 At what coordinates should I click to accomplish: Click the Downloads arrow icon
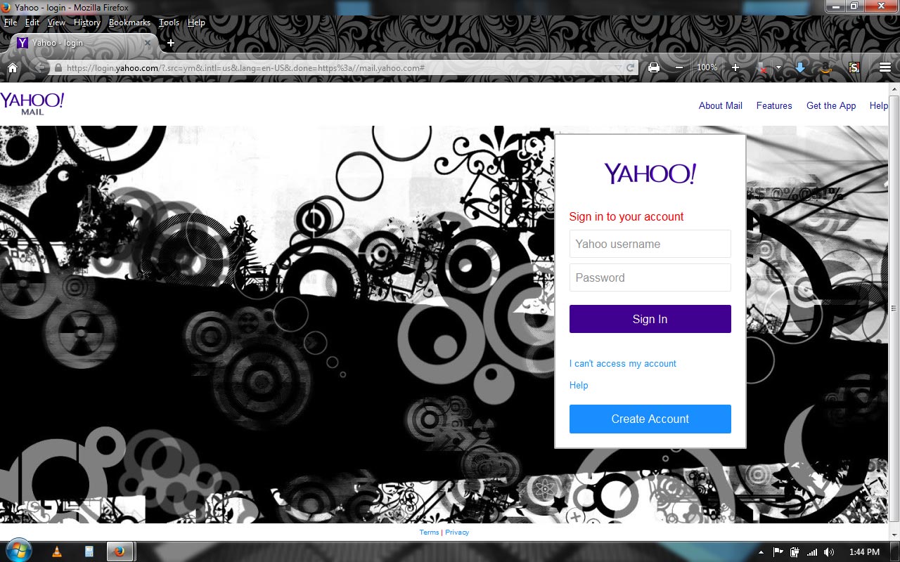click(800, 67)
